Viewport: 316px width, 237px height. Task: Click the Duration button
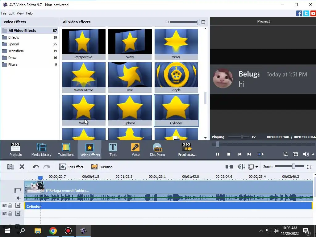click(x=102, y=167)
